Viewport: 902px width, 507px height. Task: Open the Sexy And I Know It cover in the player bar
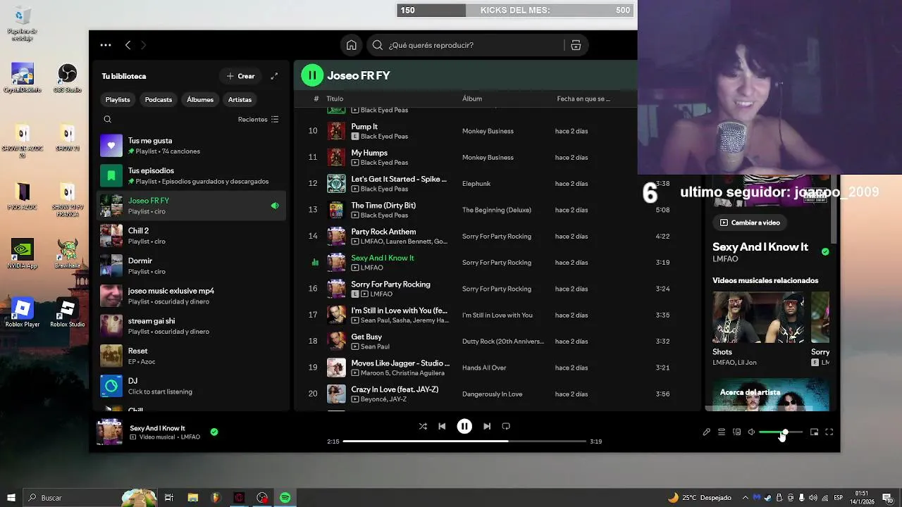point(109,432)
